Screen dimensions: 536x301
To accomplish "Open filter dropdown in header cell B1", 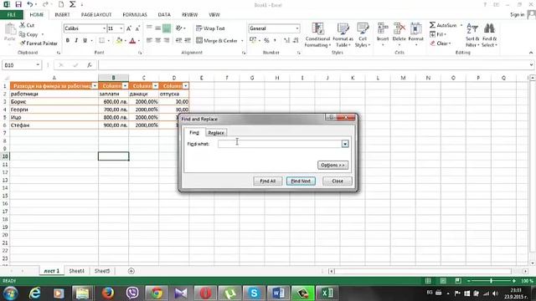I will point(125,86).
